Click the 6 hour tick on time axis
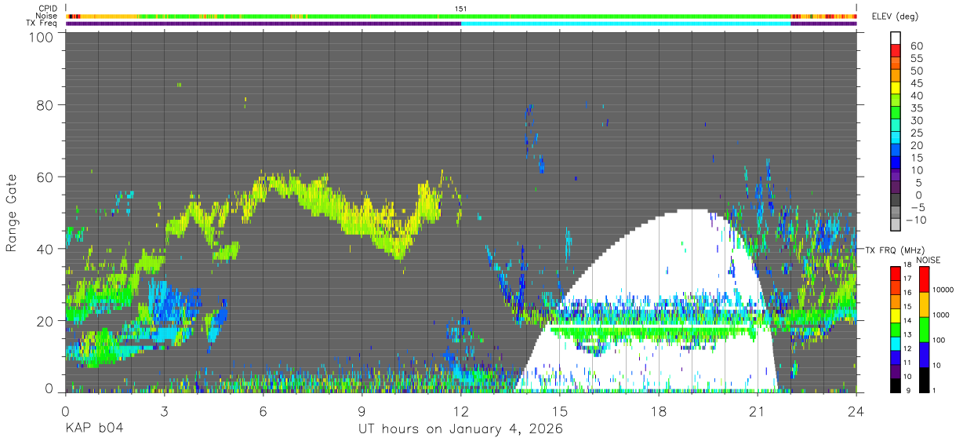The image size is (963, 445). pyautogui.click(x=263, y=411)
